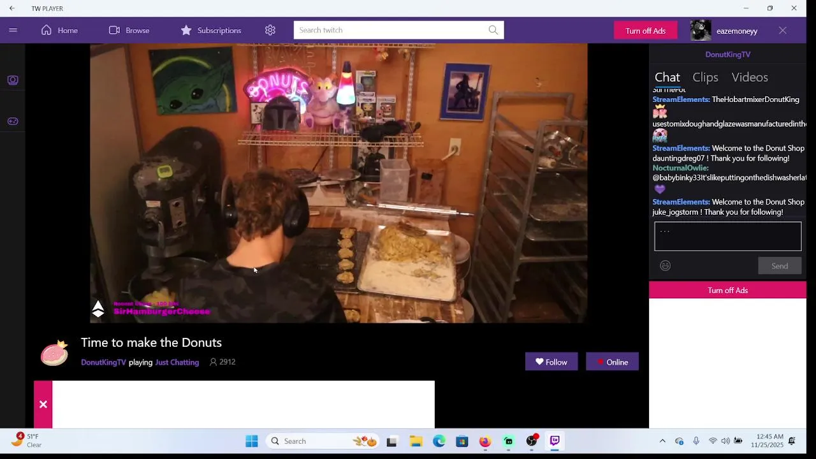This screenshot has width=816, height=459.
Task: Open the left sidebar camera icon
Action: (13, 80)
